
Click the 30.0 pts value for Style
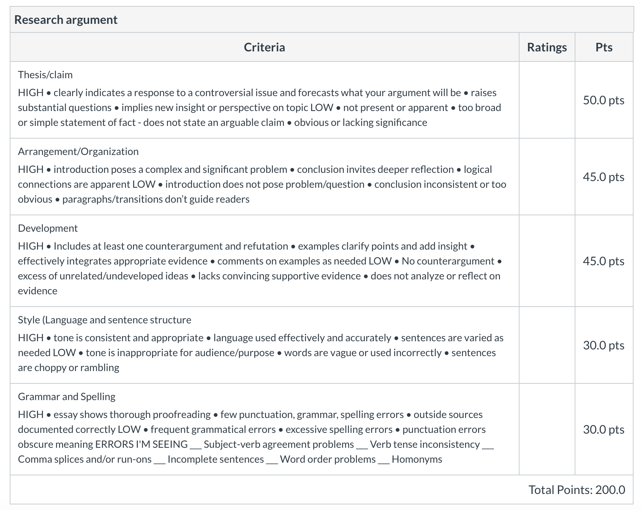(x=604, y=345)
